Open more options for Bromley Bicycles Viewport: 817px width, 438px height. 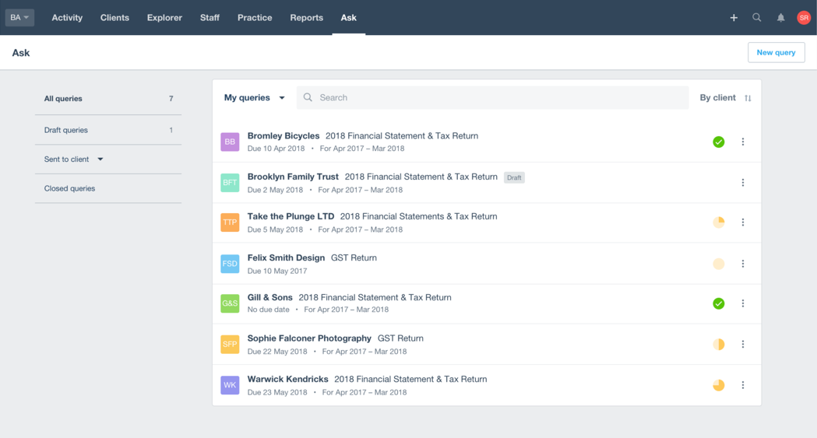point(743,142)
